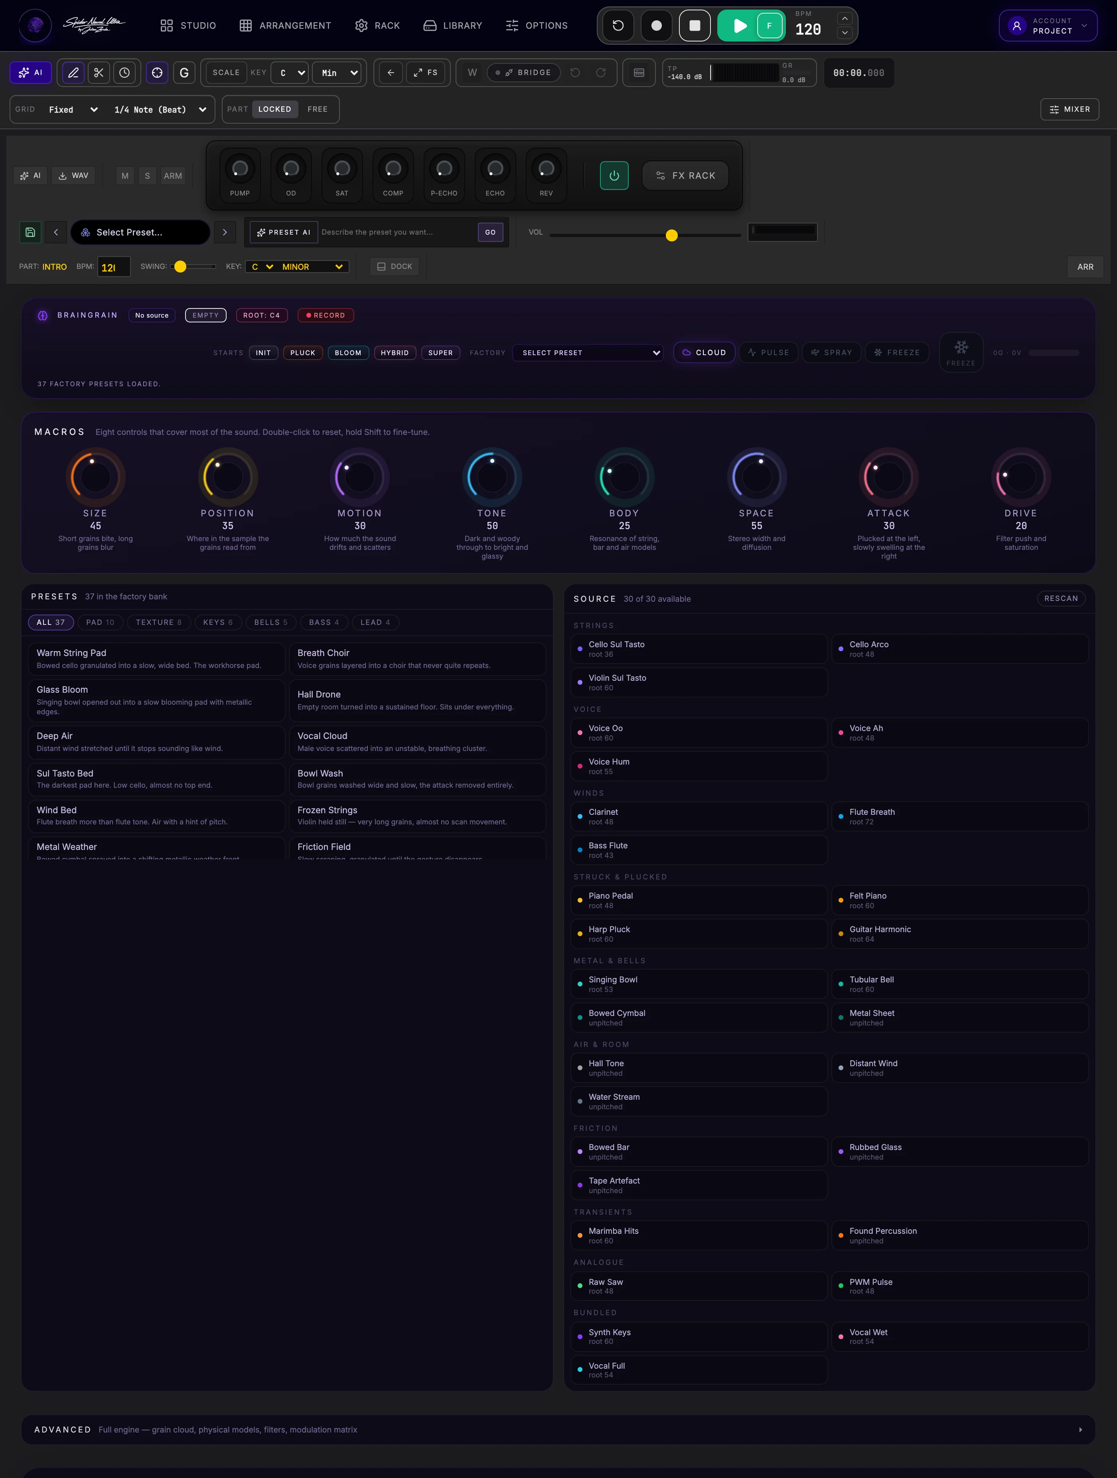Click the preset description input field
Screen dimensions: 1117x1478
[x=397, y=233]
